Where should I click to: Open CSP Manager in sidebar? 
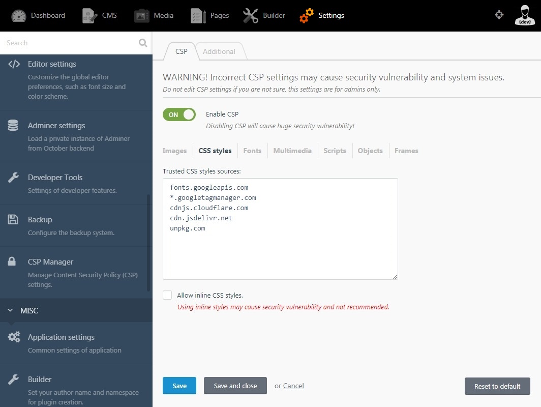pyautogui.click(x=76, y=272)
